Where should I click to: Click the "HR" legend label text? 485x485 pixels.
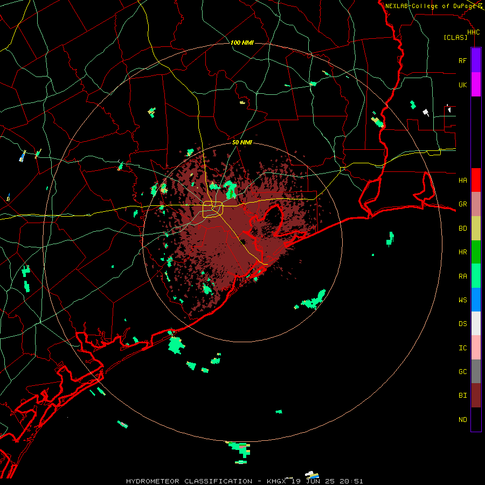[x=463, y=252]
